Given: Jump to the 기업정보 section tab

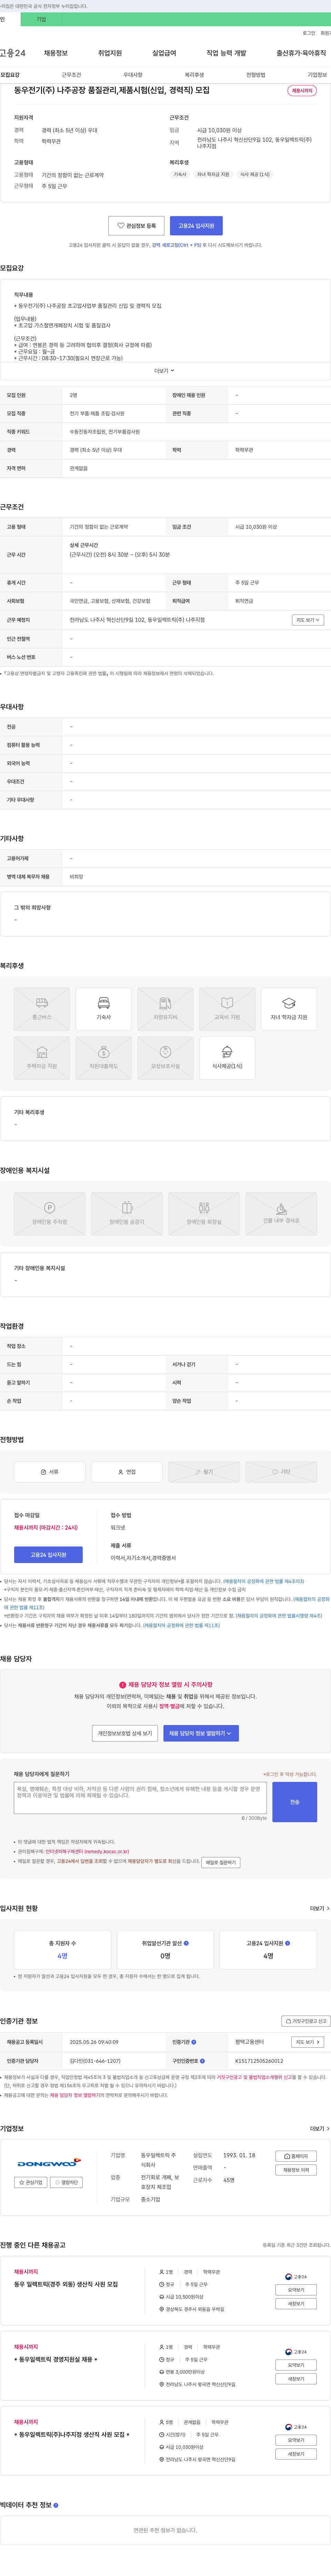Looking at the screenshot, I should click(317, 75).
